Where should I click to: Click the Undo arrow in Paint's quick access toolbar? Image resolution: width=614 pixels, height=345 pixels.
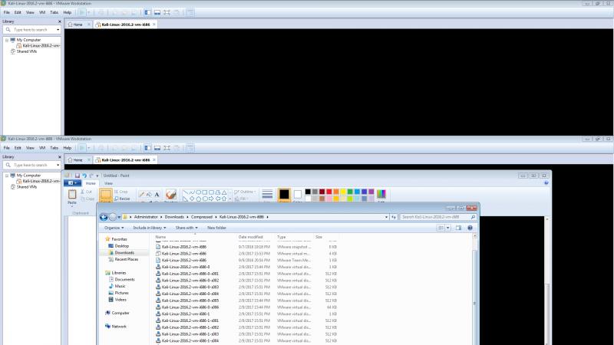click(x=84, y=176)
